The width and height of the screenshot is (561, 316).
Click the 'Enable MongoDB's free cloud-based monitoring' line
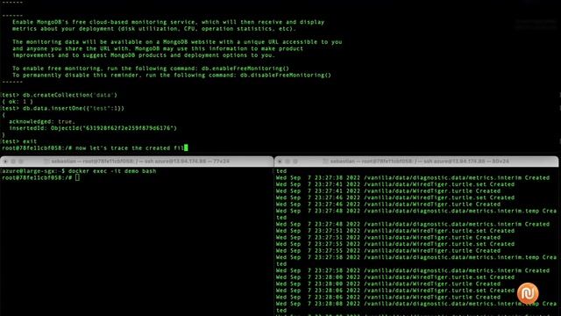pos(168,22)
